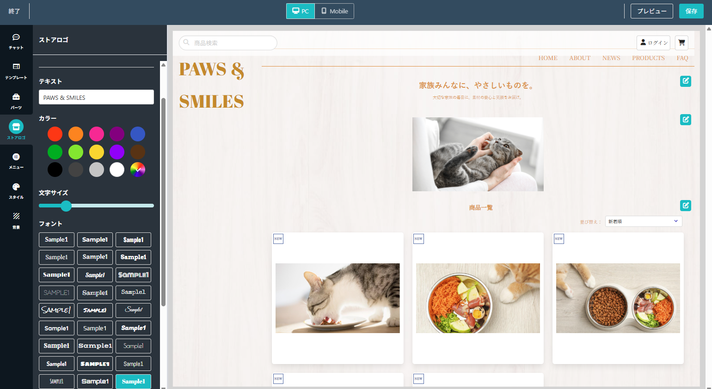The height and width of the screenshot is (389, 712).
Task: Select PRODUCTS in the store navigation
Action: [x=648, y=58]
